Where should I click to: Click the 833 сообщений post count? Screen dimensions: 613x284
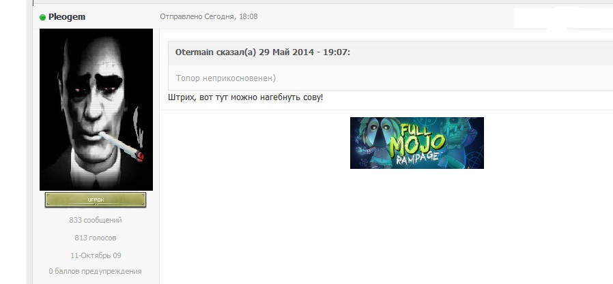tap(96, 220)
